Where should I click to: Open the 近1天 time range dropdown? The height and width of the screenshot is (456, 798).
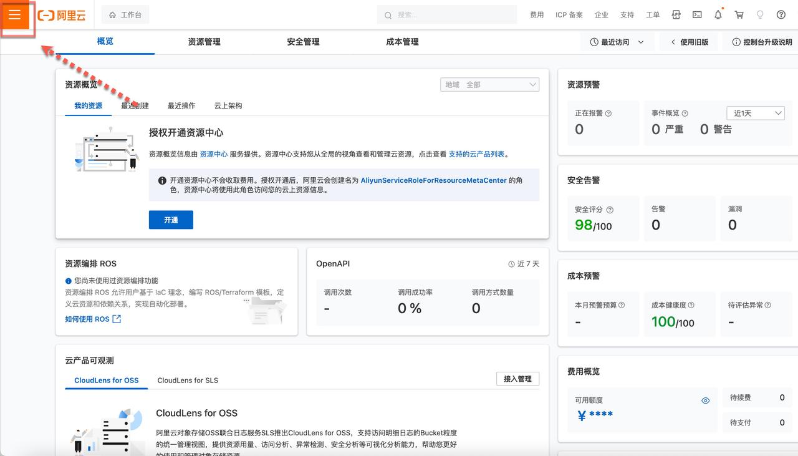756,113
